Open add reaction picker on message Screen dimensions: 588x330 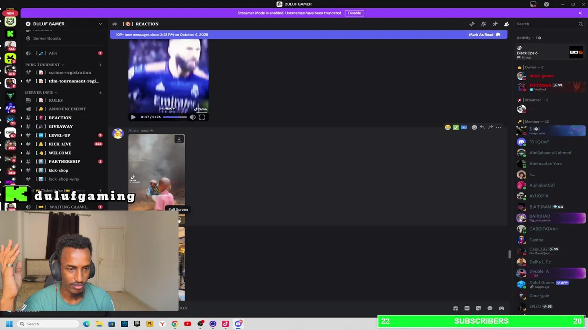click(474, 127)
